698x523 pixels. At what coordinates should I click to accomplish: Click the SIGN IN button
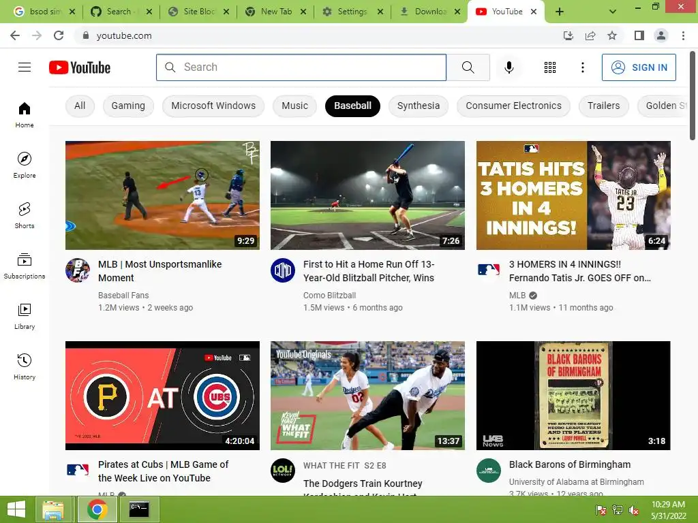[639, 67]
